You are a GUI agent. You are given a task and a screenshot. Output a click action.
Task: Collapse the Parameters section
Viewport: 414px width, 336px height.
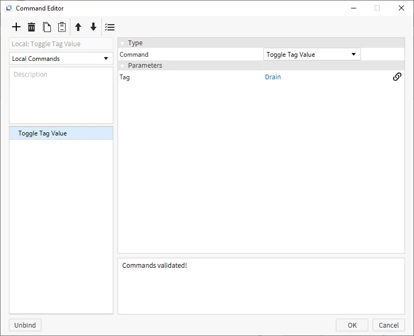(x=122, y=66)
